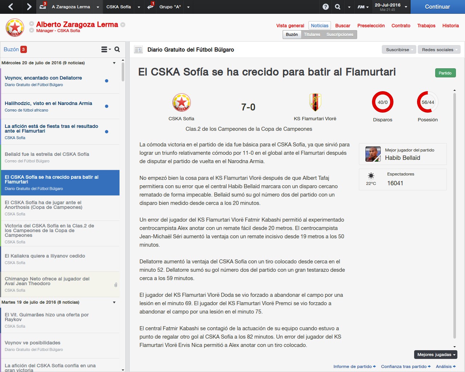Click the unread dot on the La afición news
The image size is (465, 372).
pos(106,132)
